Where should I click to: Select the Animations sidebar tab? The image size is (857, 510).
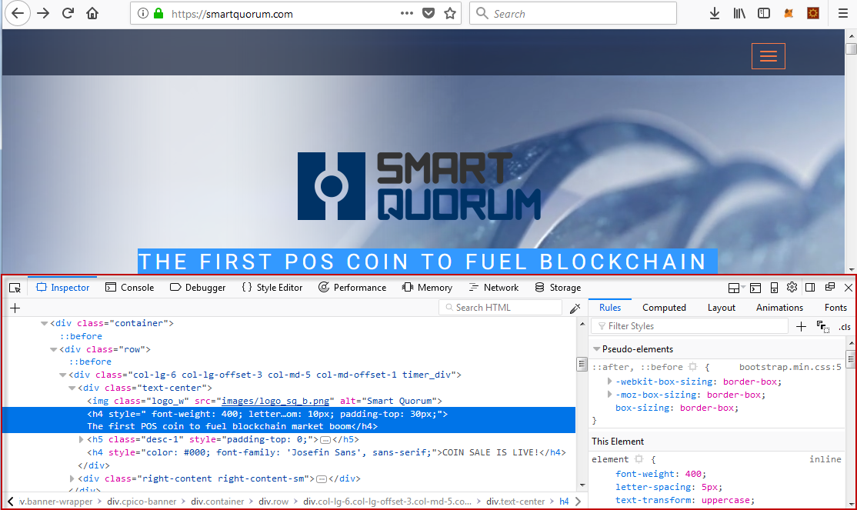779,308
